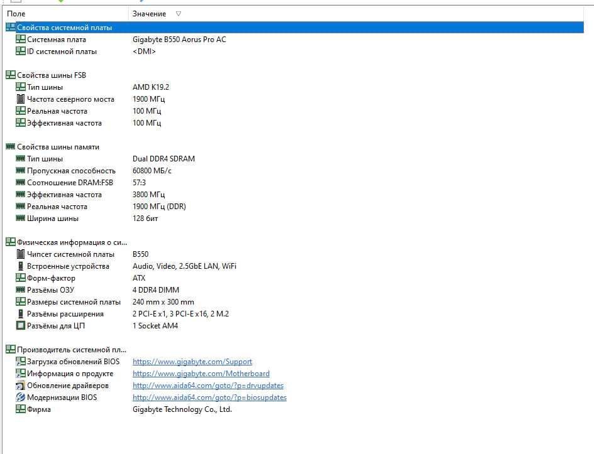Sort by the Значение column arrow

(179, 14)
